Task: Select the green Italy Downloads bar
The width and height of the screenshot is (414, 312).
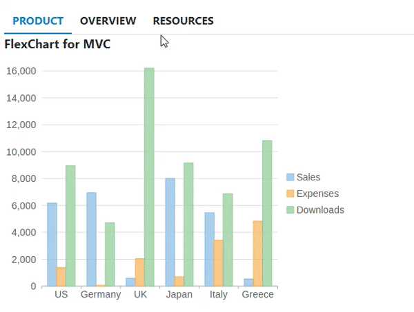Action: coord(228,240)
